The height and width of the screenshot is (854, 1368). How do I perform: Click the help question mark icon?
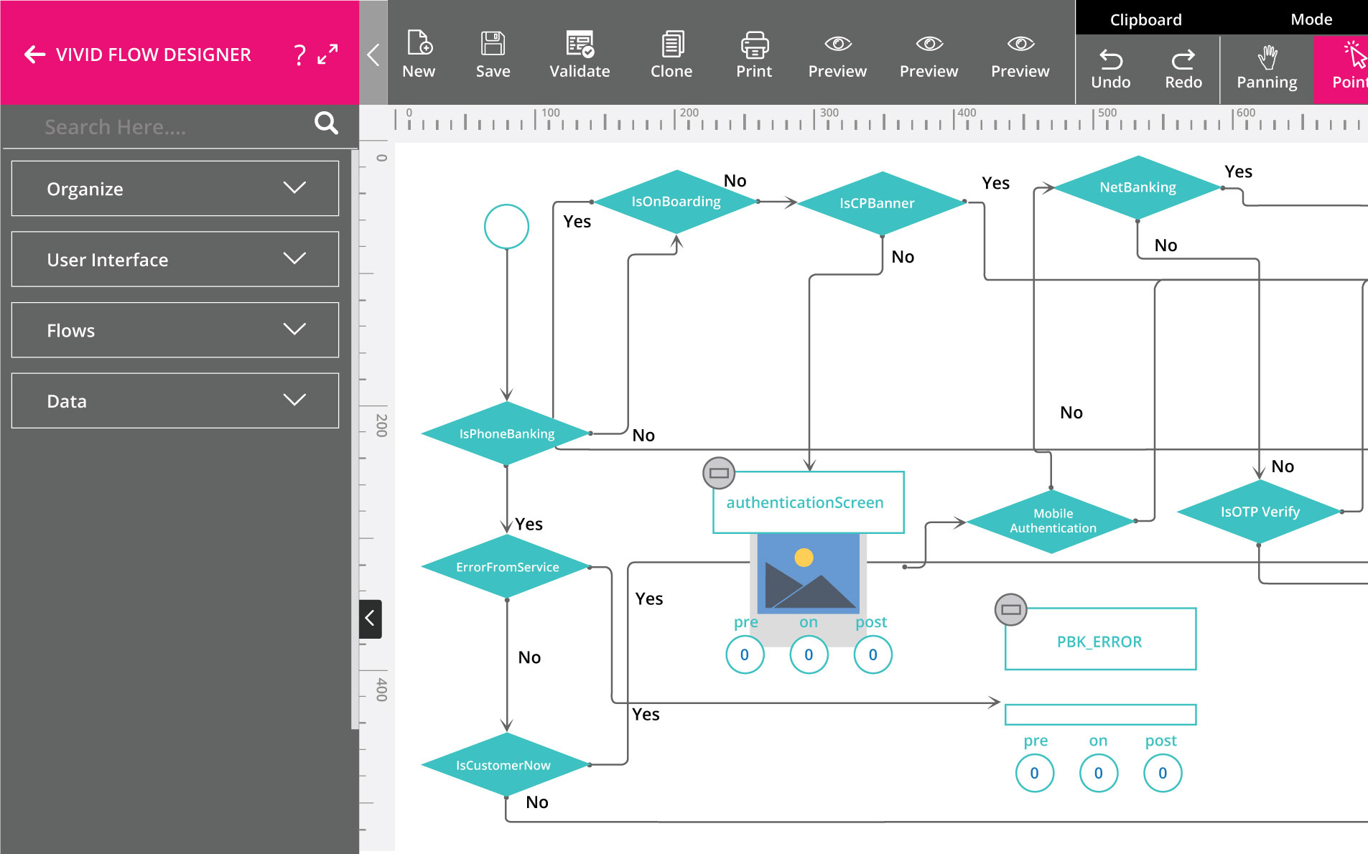299,55
